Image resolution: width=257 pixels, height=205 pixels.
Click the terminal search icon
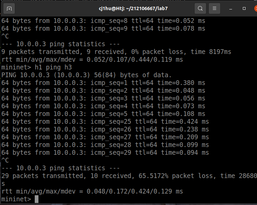click(200, 8)
